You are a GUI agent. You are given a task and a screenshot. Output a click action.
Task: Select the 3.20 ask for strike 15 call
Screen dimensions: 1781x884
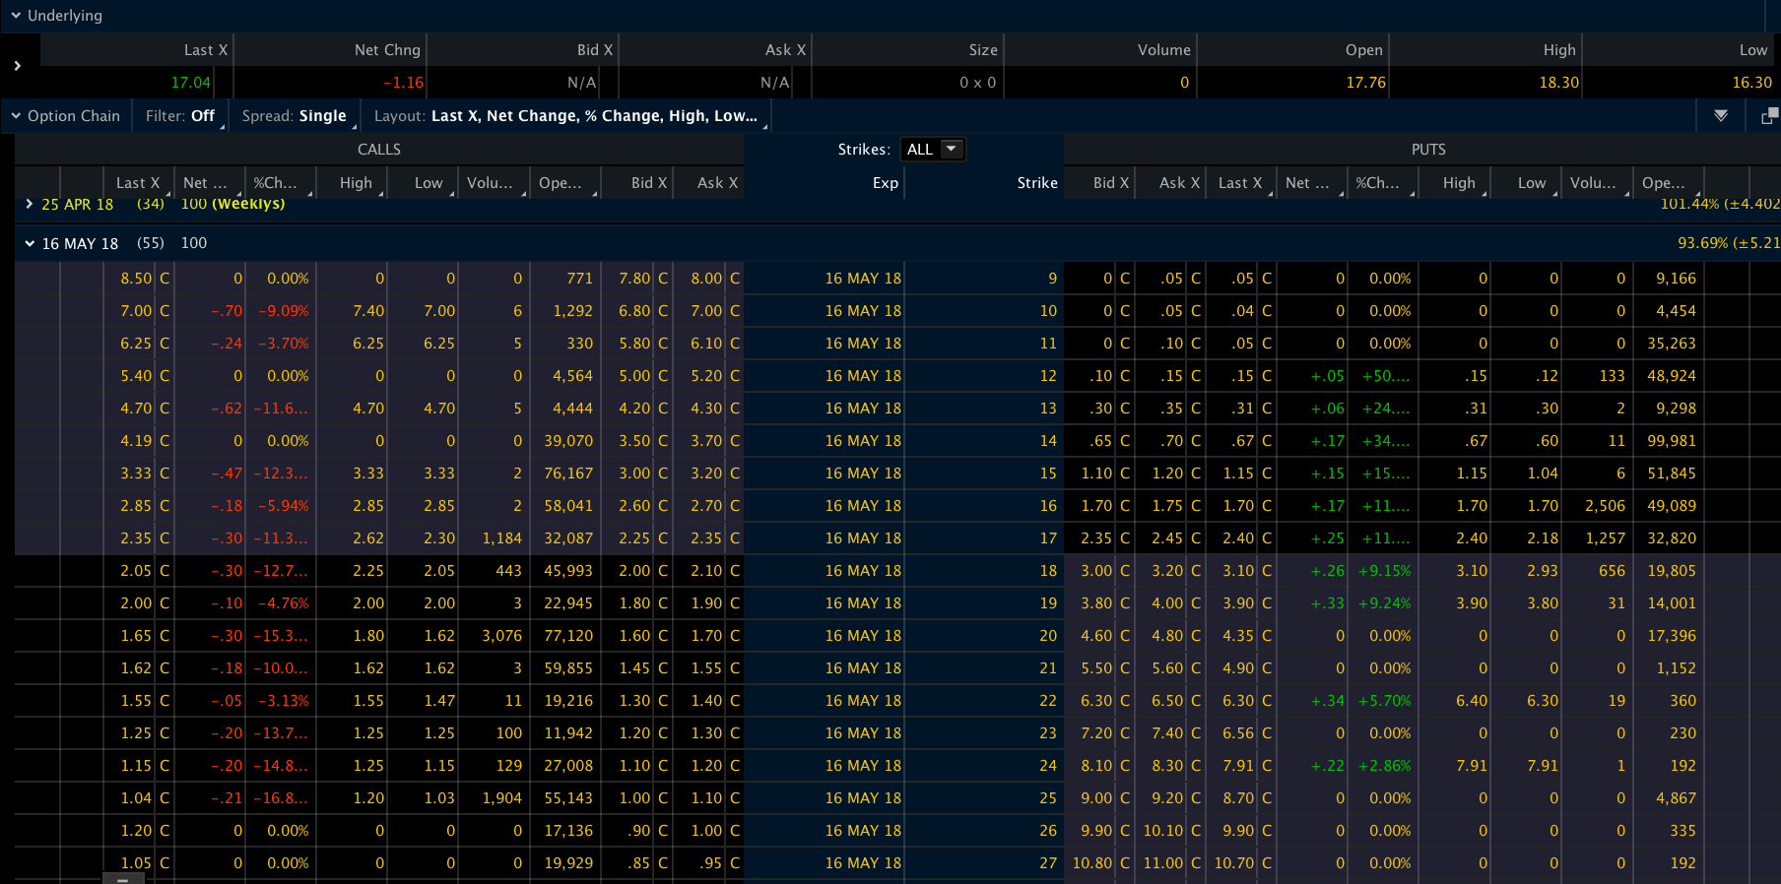click(705, 474)
